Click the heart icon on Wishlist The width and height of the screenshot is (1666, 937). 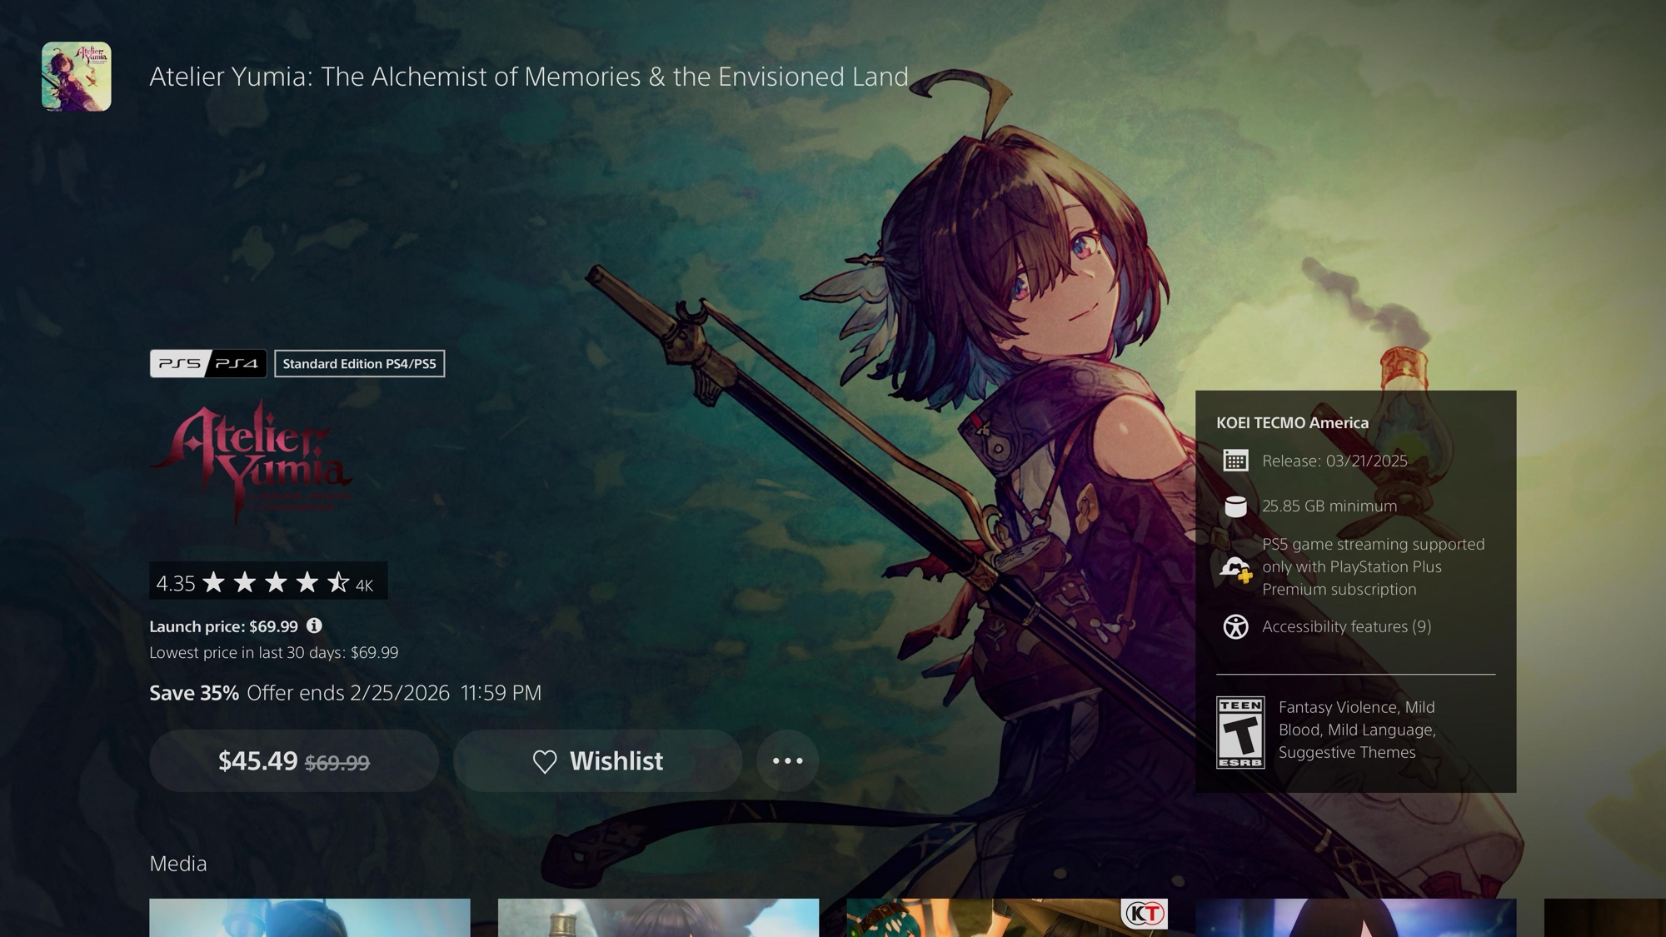(x=545, y=761)
